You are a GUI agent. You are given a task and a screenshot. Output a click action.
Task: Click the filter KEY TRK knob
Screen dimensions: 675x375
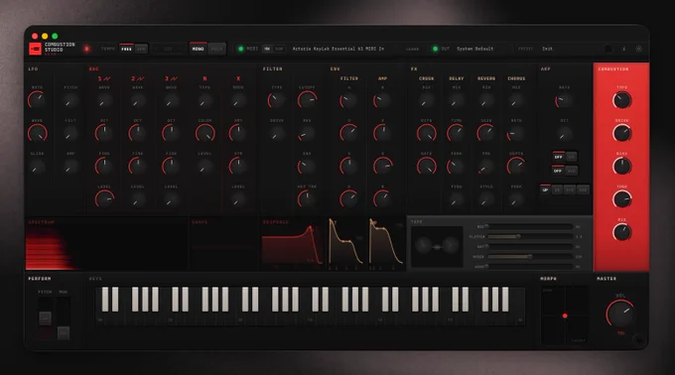coord(307,199)
